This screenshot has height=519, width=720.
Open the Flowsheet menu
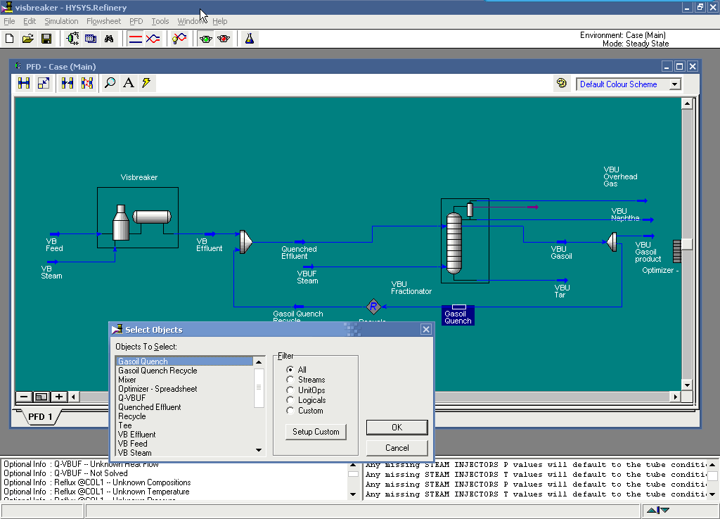104,21
